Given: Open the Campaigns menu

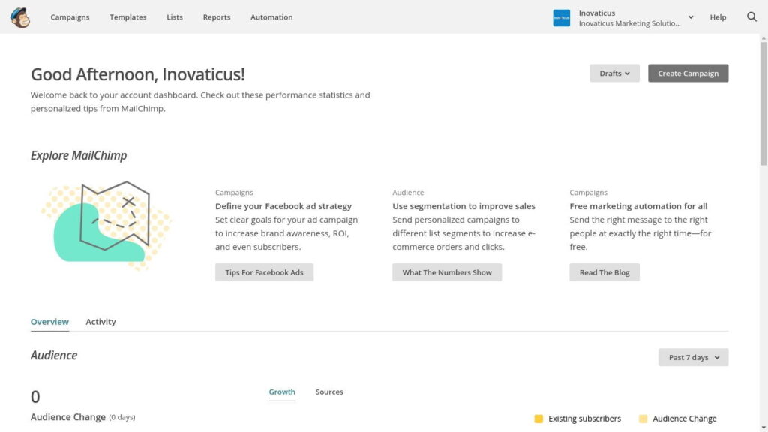Looking at the screenshot, I should pyautogui.click(x=70, y=17).
